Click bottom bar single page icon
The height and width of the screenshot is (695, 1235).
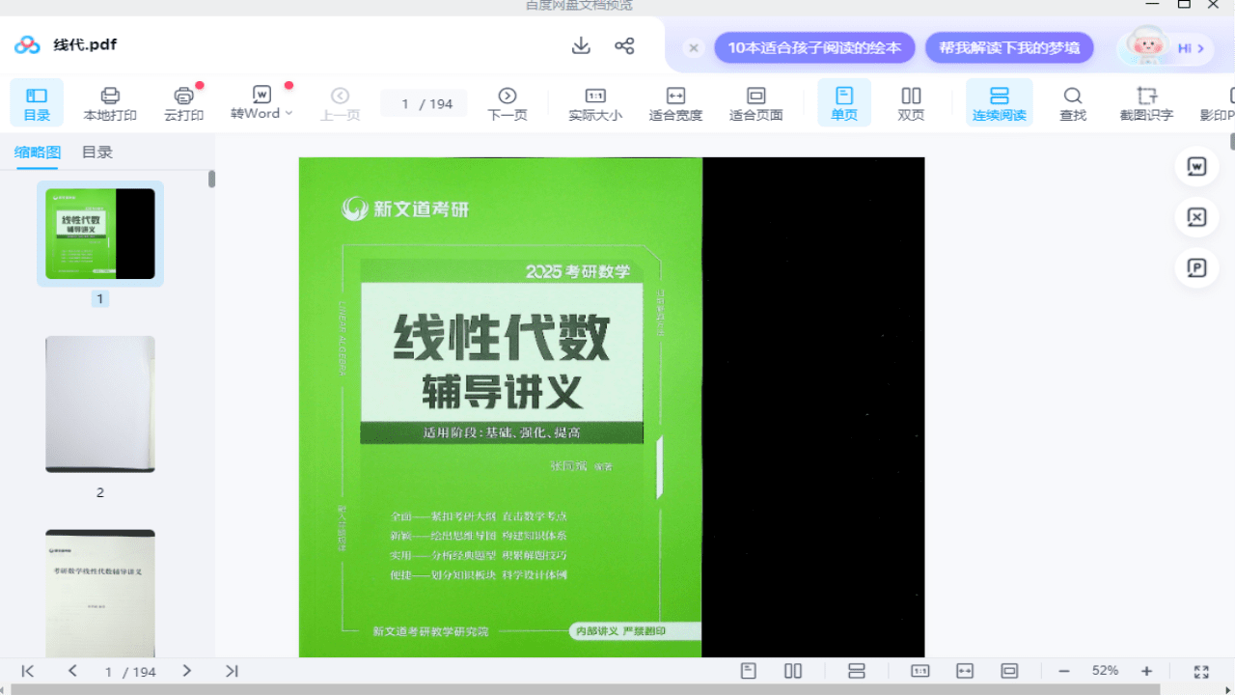[x=748, y=671]
